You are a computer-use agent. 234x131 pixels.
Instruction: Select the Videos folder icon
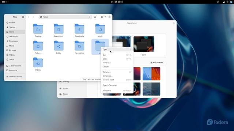[38, 63]
